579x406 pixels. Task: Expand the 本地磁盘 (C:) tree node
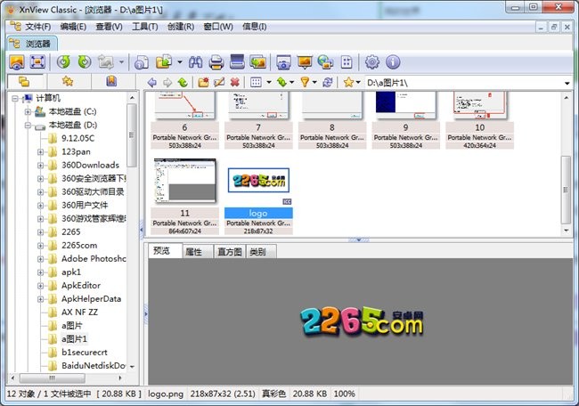[x=28, y=112]
